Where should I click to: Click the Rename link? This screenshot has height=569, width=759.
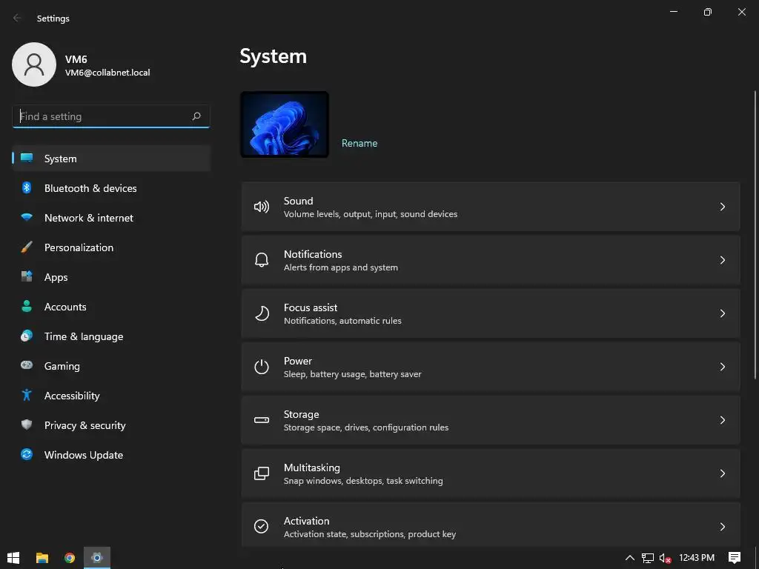click(x=359, y=143)
